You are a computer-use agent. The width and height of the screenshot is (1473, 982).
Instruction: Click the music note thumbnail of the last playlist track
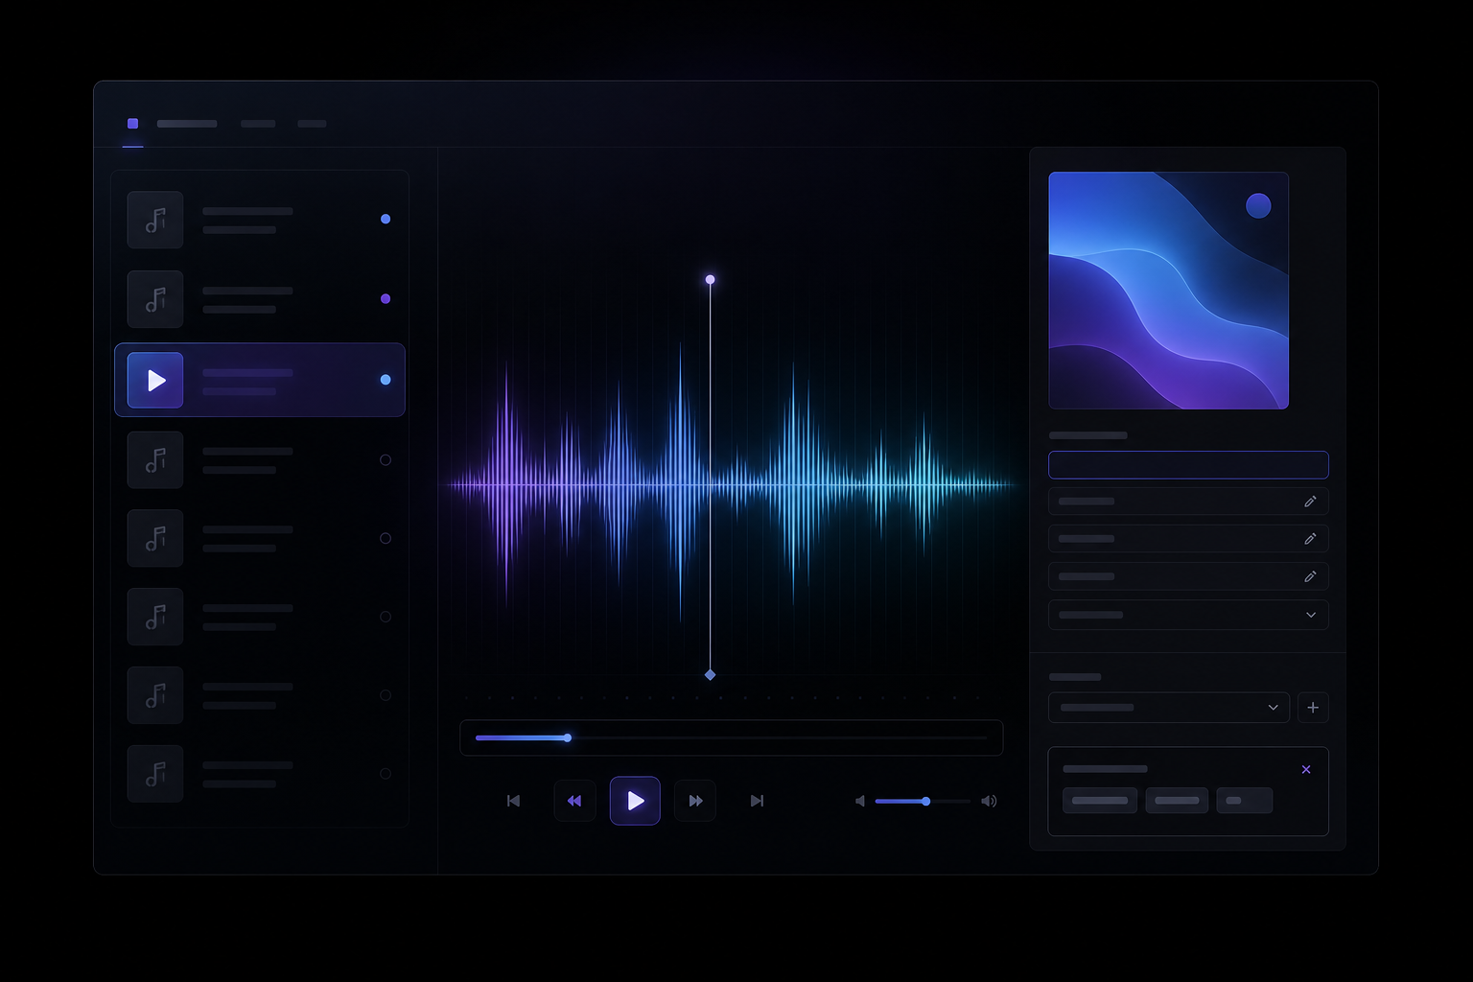point(155,774)
